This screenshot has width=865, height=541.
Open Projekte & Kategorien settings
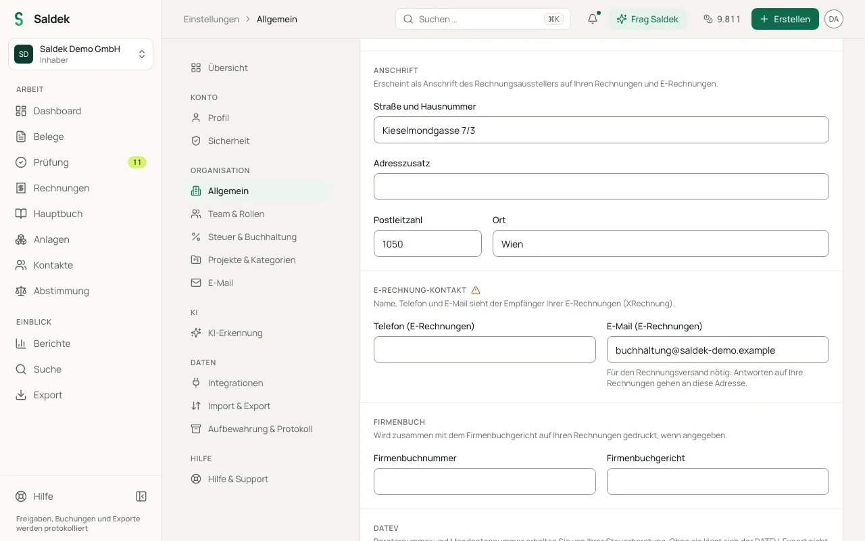pos(257,260)
